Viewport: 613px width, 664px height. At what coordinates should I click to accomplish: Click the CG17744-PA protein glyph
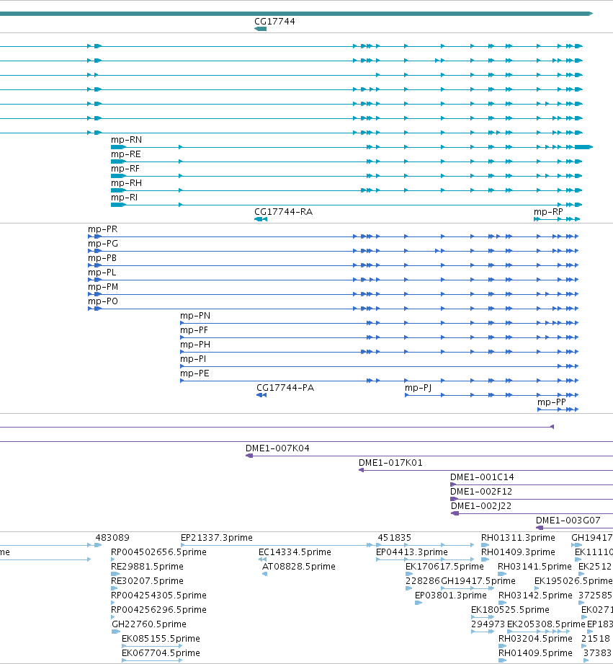261,395
